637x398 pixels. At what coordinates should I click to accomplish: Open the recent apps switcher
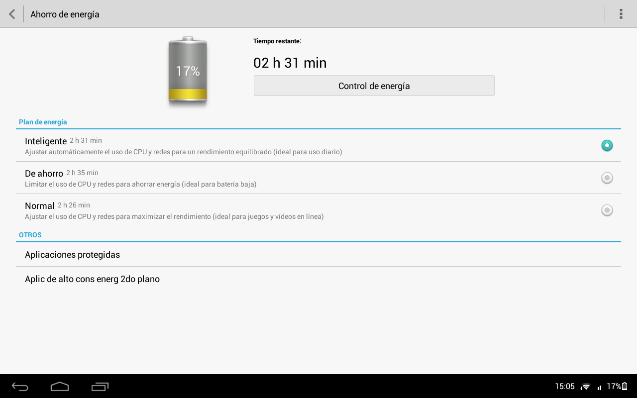pos(100,387)
